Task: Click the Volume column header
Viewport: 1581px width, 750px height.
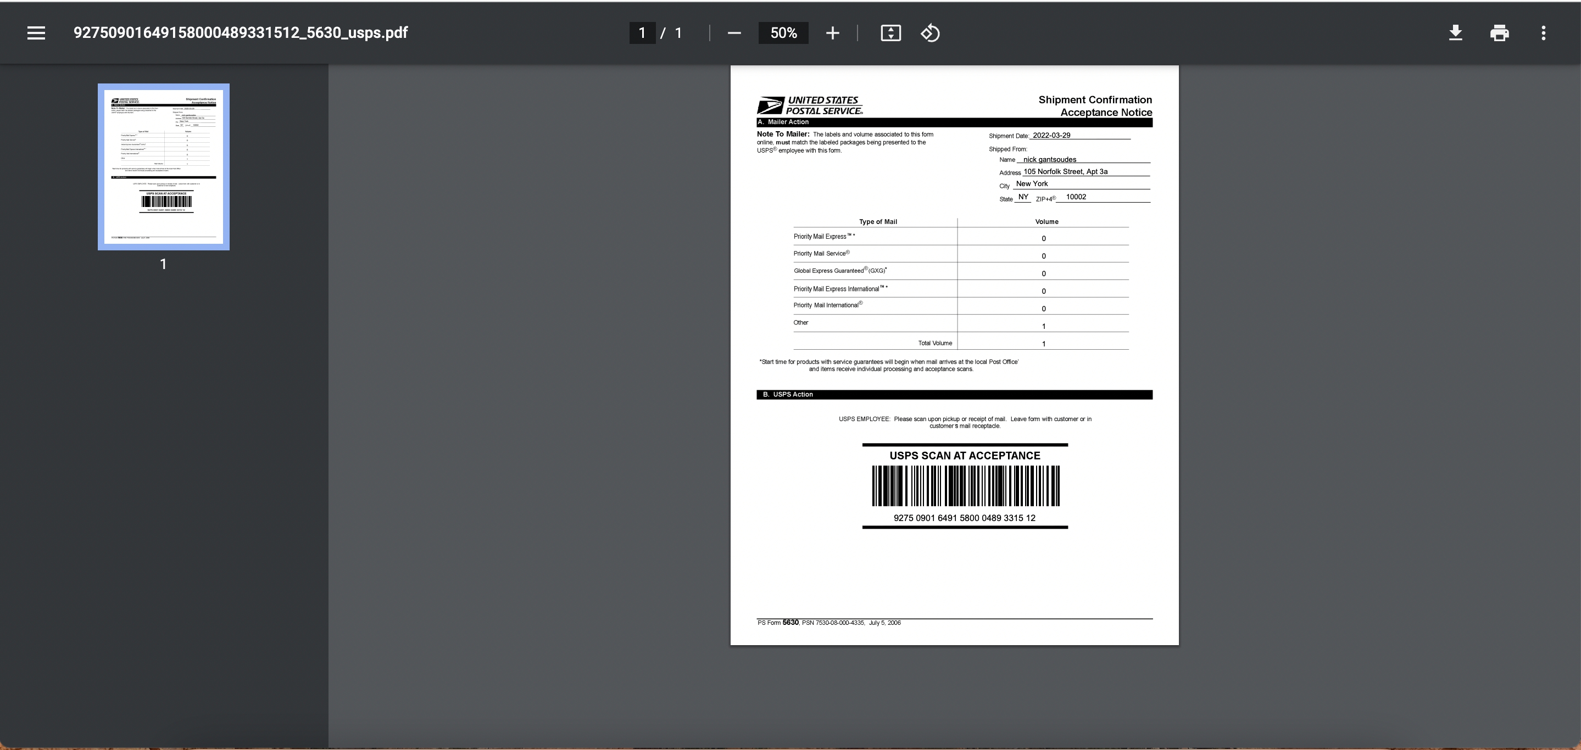Action: [1046, 222]
